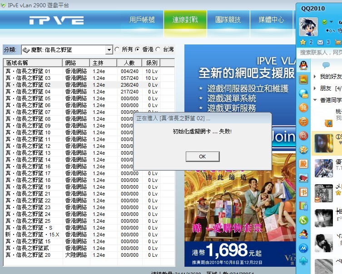Click the gold star Z icon in QQ sidebar
342x274 pixels.
pos(303,150)
